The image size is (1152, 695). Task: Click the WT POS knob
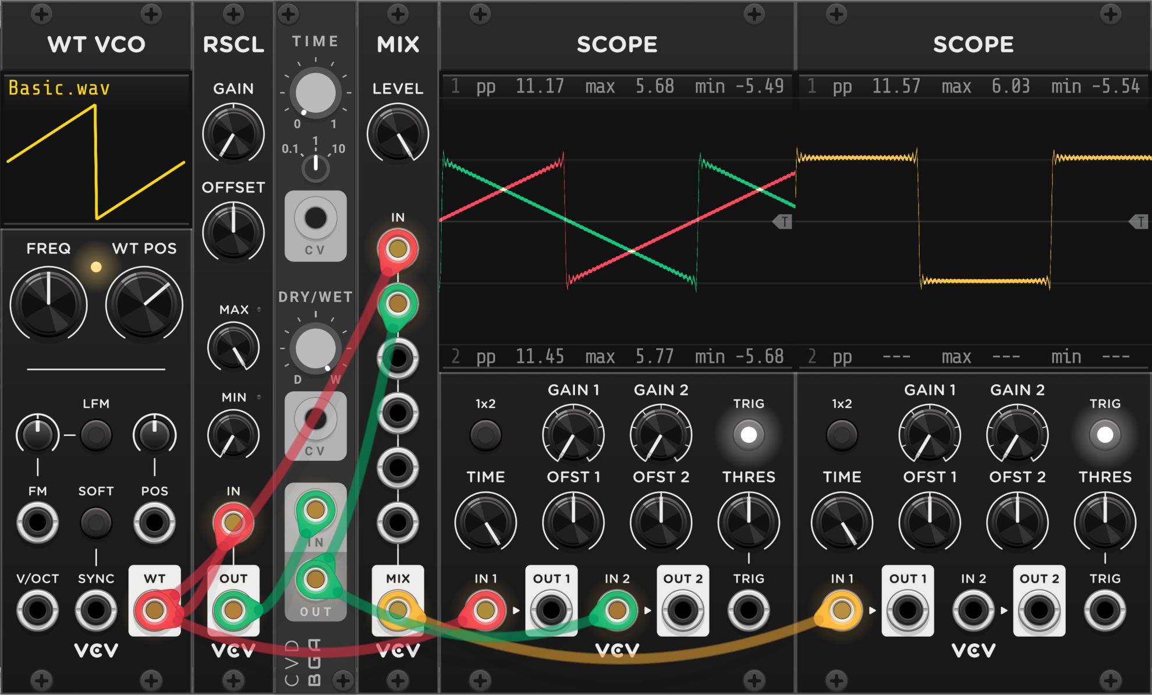click(144, 304)
